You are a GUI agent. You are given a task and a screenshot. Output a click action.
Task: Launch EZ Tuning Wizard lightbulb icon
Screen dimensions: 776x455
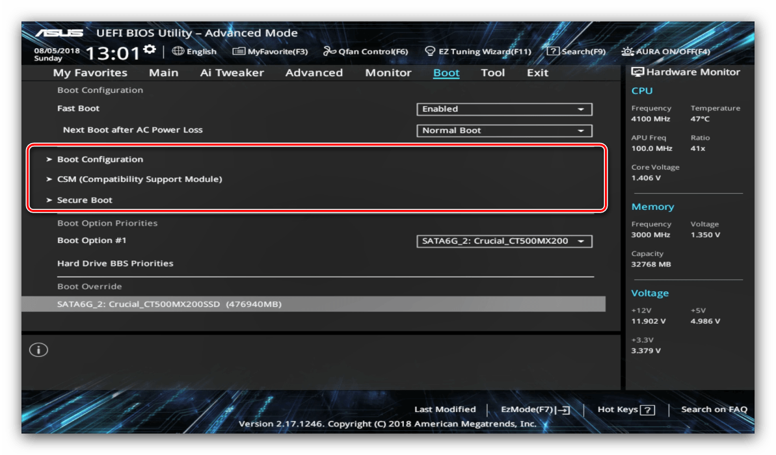[x=430, y=51]
